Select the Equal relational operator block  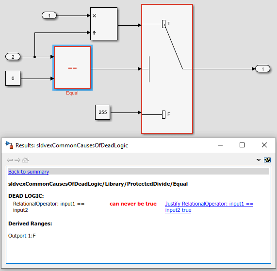(72, 67)
